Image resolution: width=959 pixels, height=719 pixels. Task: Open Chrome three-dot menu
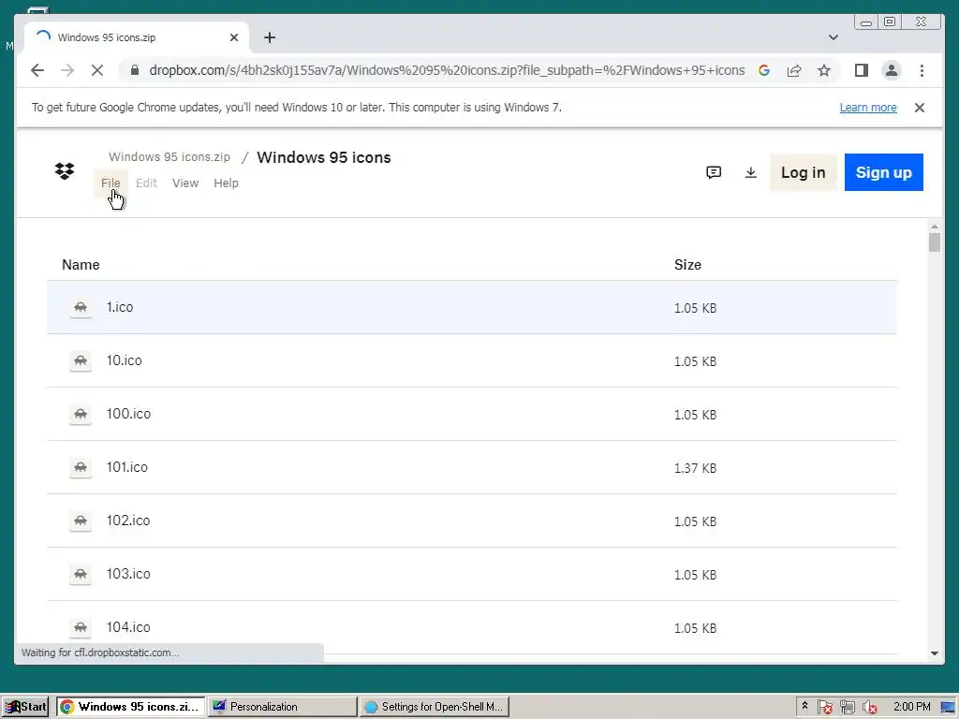[922, 70]
